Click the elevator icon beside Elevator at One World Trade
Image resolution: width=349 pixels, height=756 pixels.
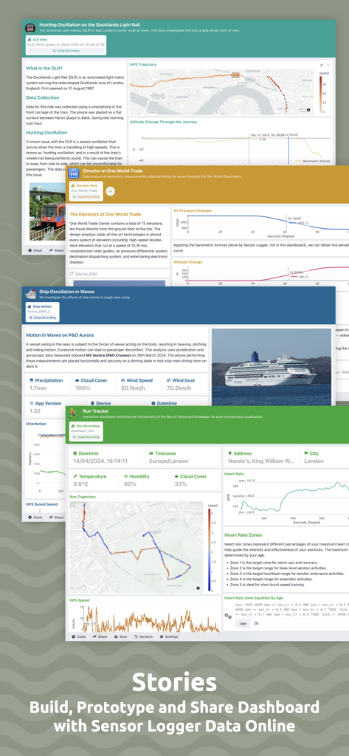pyautogui.click(x=74, y=173)
